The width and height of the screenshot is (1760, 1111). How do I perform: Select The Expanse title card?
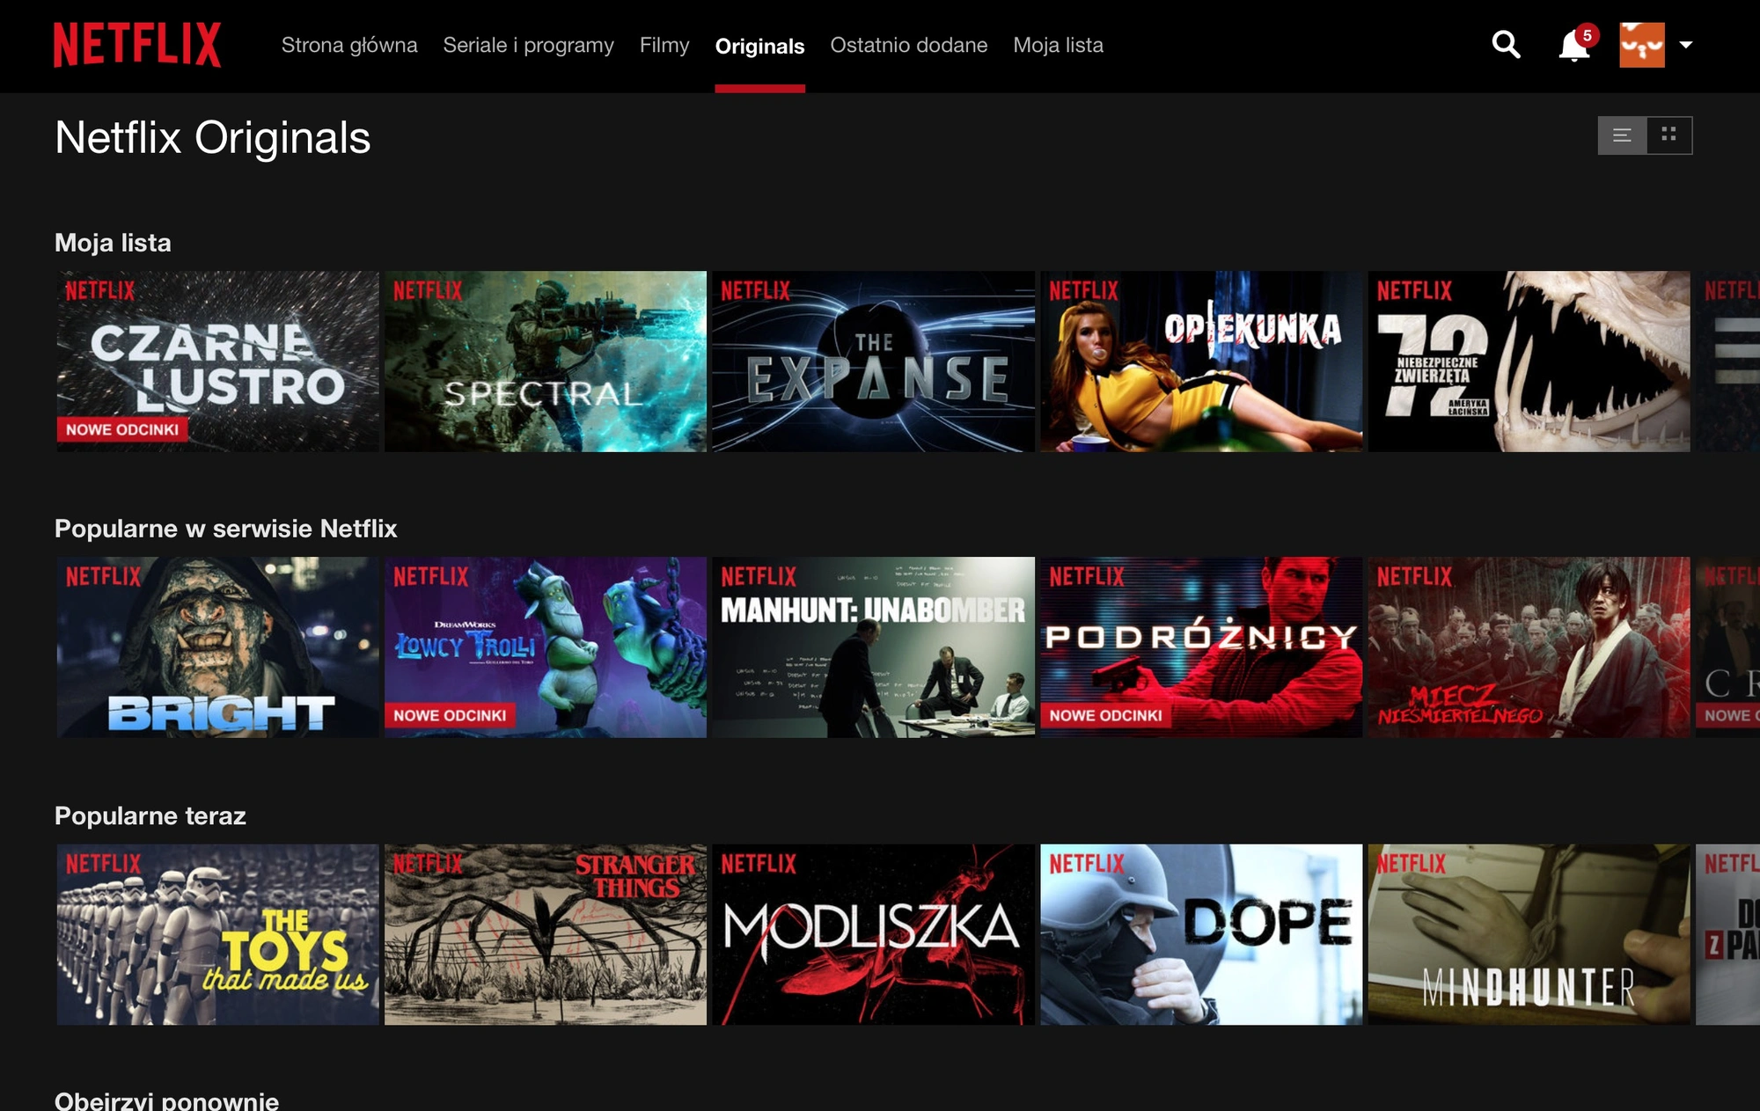pyautogui.click(x=873, y=362)
